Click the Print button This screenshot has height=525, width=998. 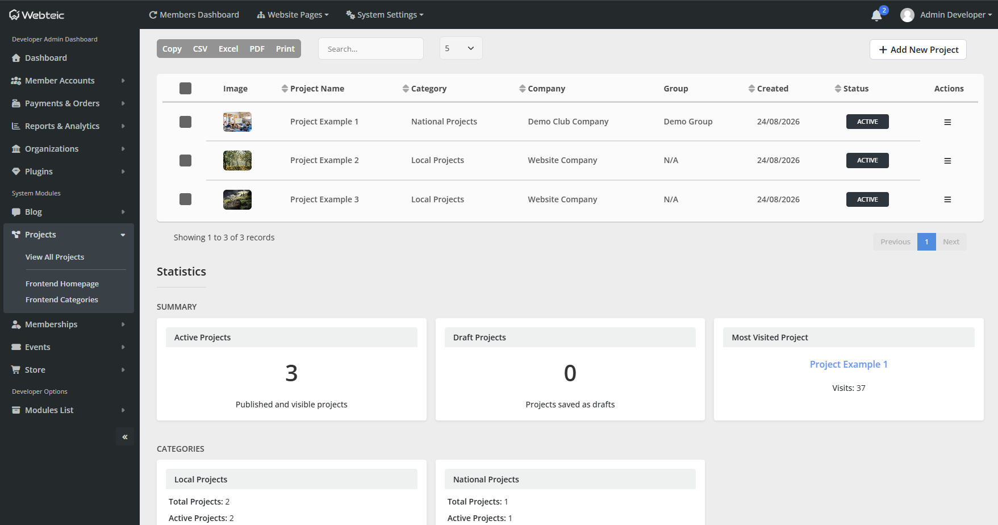(285, 49)
